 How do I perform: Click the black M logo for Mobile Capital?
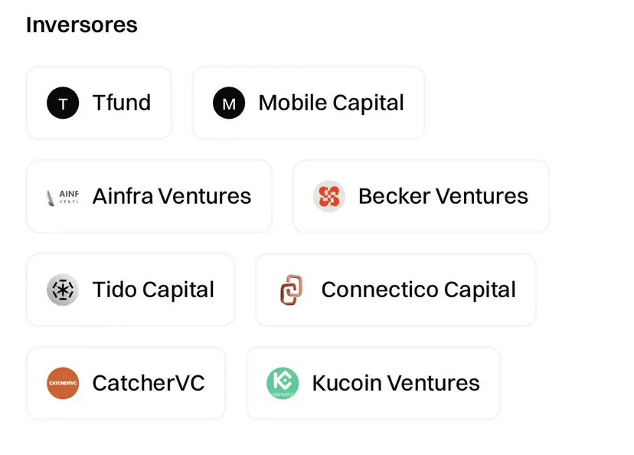pyautogui.click(x=229, y=103)
